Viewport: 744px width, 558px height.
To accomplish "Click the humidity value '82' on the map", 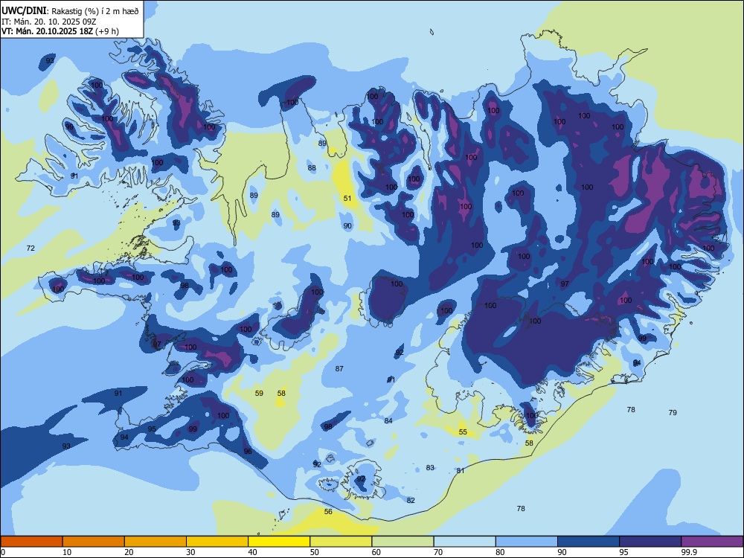I will pos(411,501).
